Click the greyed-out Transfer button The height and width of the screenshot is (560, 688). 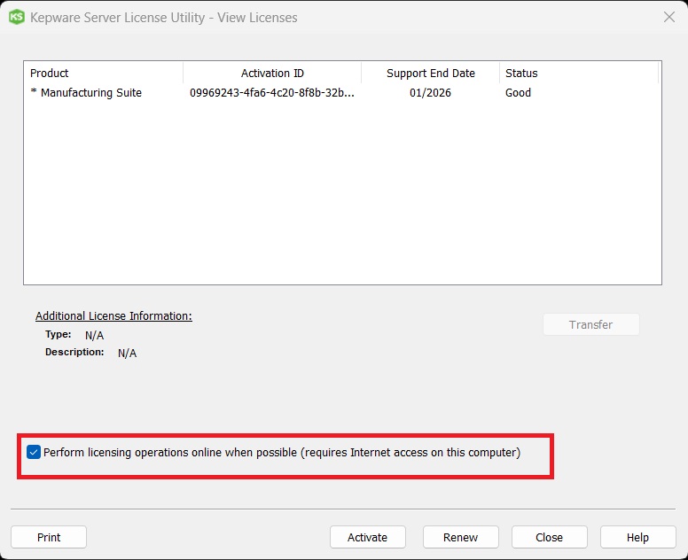590,324
